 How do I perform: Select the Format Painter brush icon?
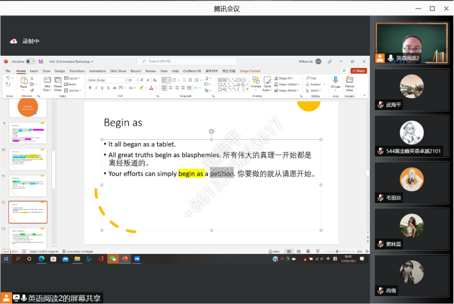(x=32, y=90)
